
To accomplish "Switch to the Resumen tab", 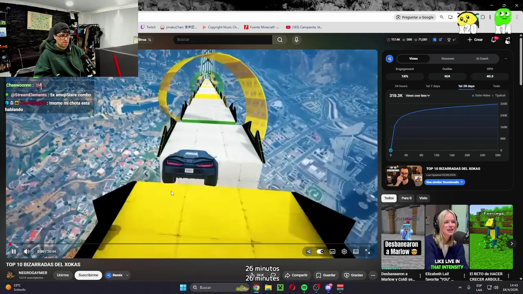I will tap(447, 58).
